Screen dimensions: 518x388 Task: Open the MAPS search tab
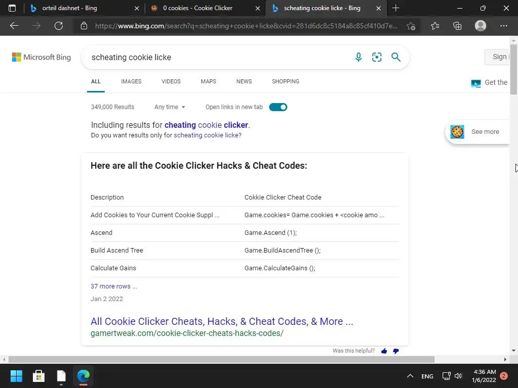click(x=208, y=81)
